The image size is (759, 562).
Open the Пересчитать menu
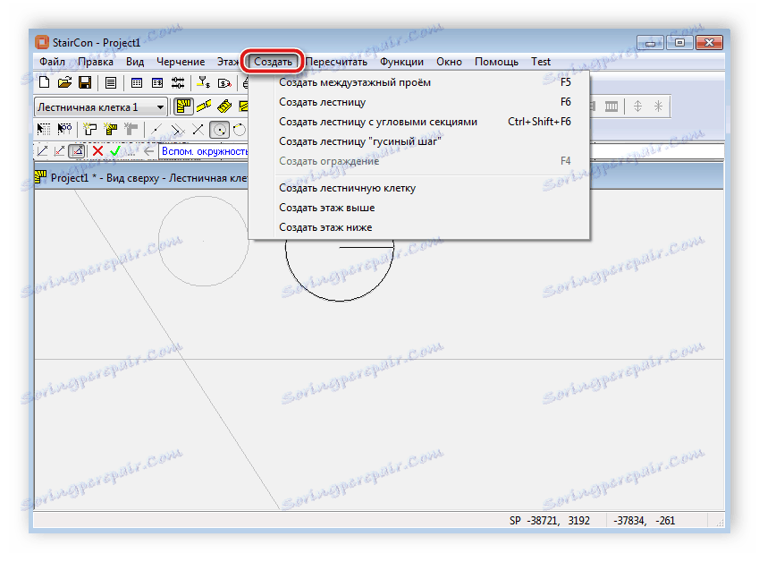click(x=336, y=62)
